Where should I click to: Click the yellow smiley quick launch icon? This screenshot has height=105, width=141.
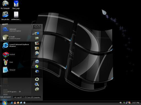pos(18,103)
